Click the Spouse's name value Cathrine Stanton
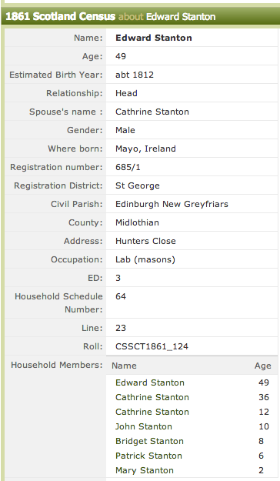Screen dimensions: 280x481 coord(152,112)
